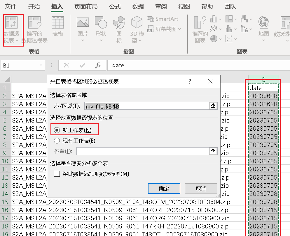The width and height of the screenshot is (290, 236).
Task: Select 新工作表 radio button
Action: tap(57, 130)
